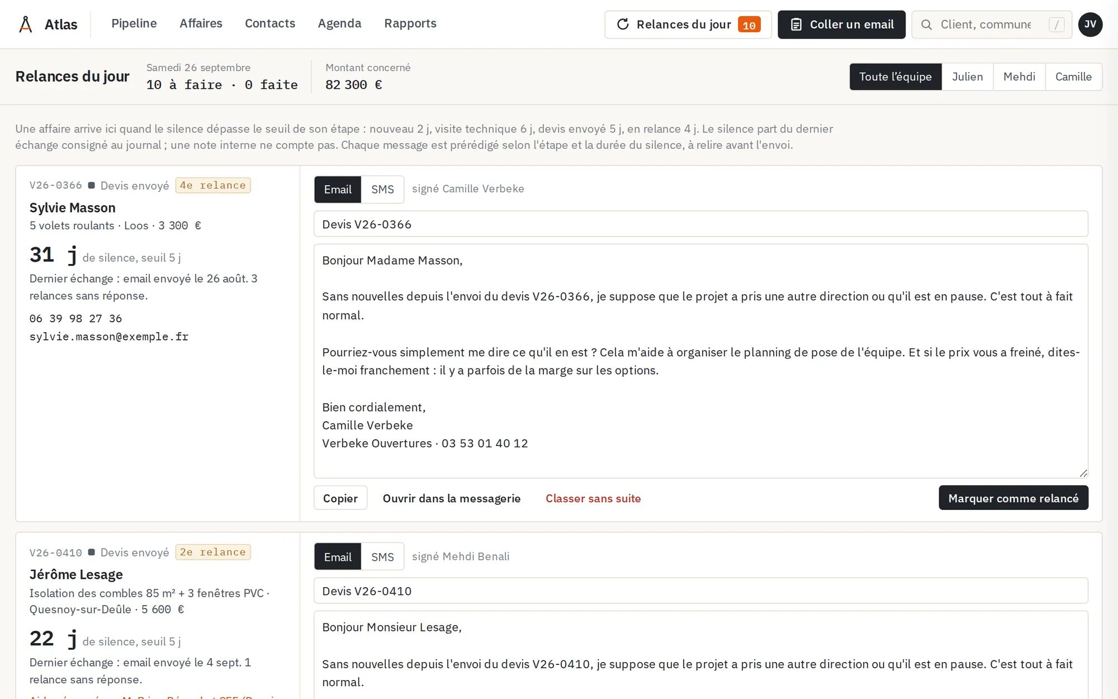Click phone number 06 39 98 27 36
Viewport: 1118px width, 699px height.
click(x=75, y=319)
